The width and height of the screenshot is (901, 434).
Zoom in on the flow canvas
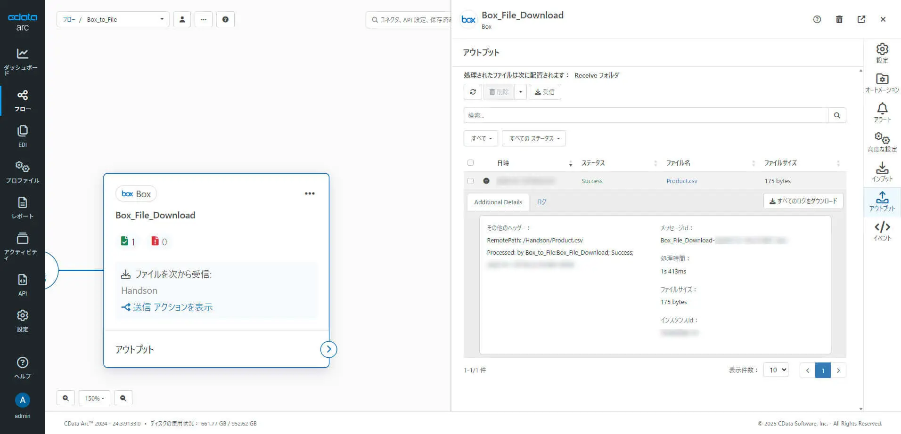point(66,398)
